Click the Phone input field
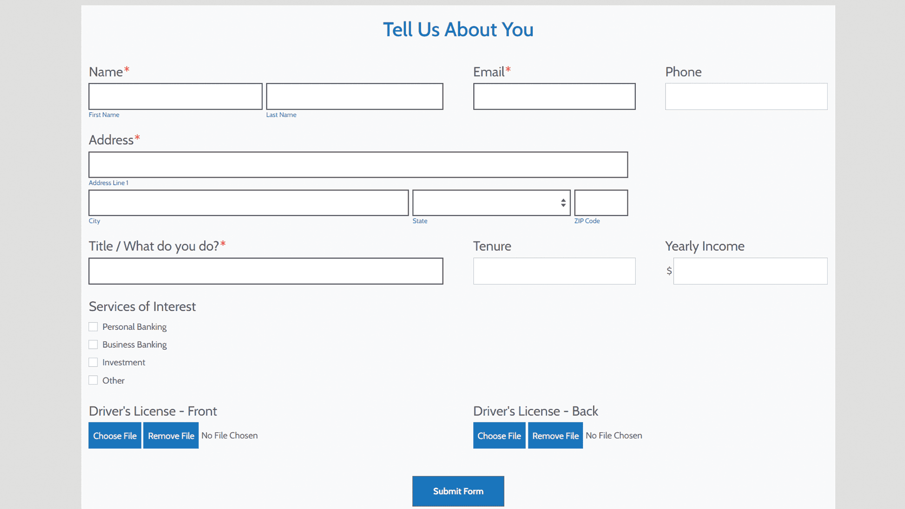Screen dimensions: 905x509 tap(746, 96)
